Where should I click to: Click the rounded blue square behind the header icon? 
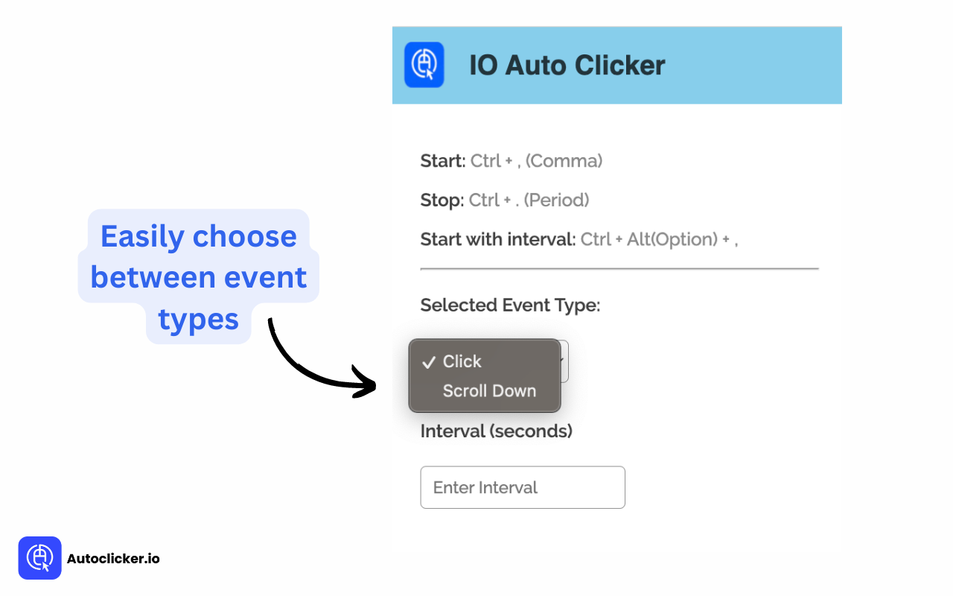424,65
